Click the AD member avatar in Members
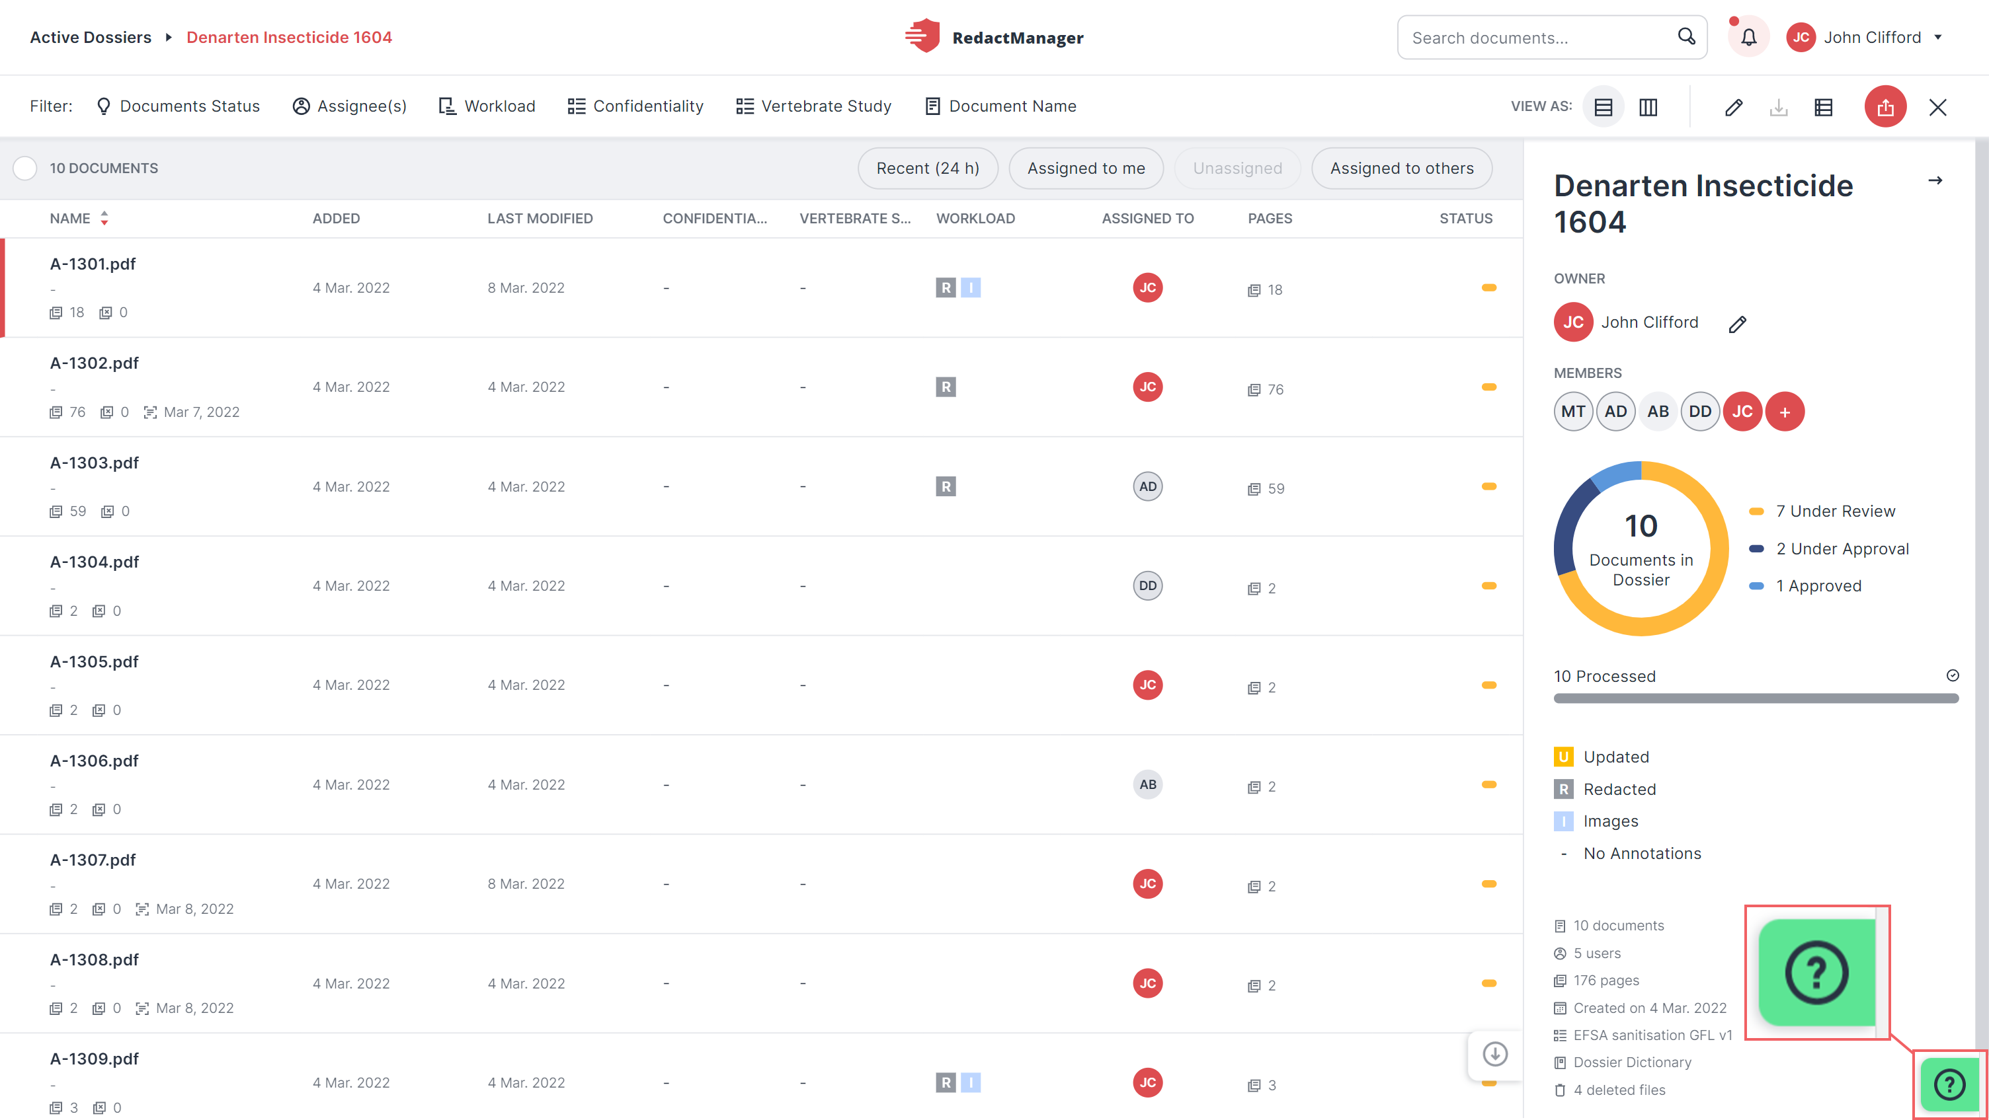 pyautogui.click(x=1615, y=412)
